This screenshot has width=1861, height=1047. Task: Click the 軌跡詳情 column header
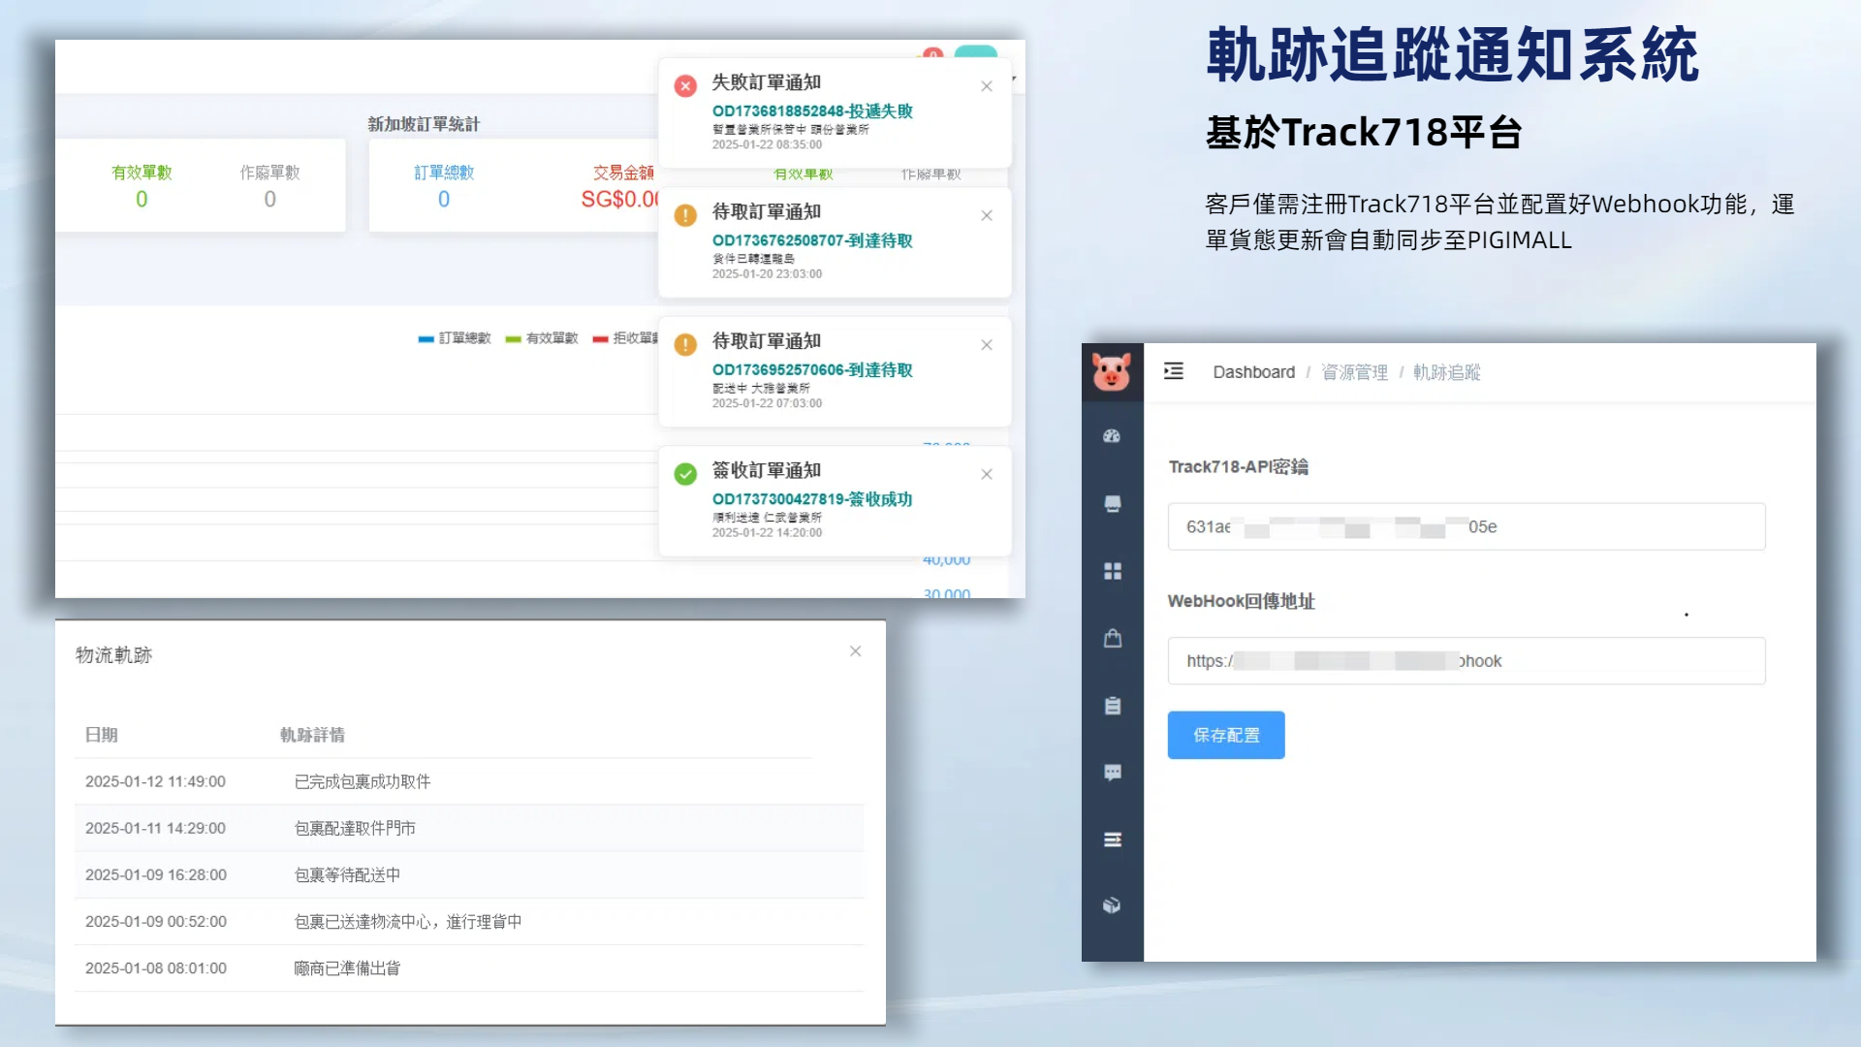[x=312, y=735]
